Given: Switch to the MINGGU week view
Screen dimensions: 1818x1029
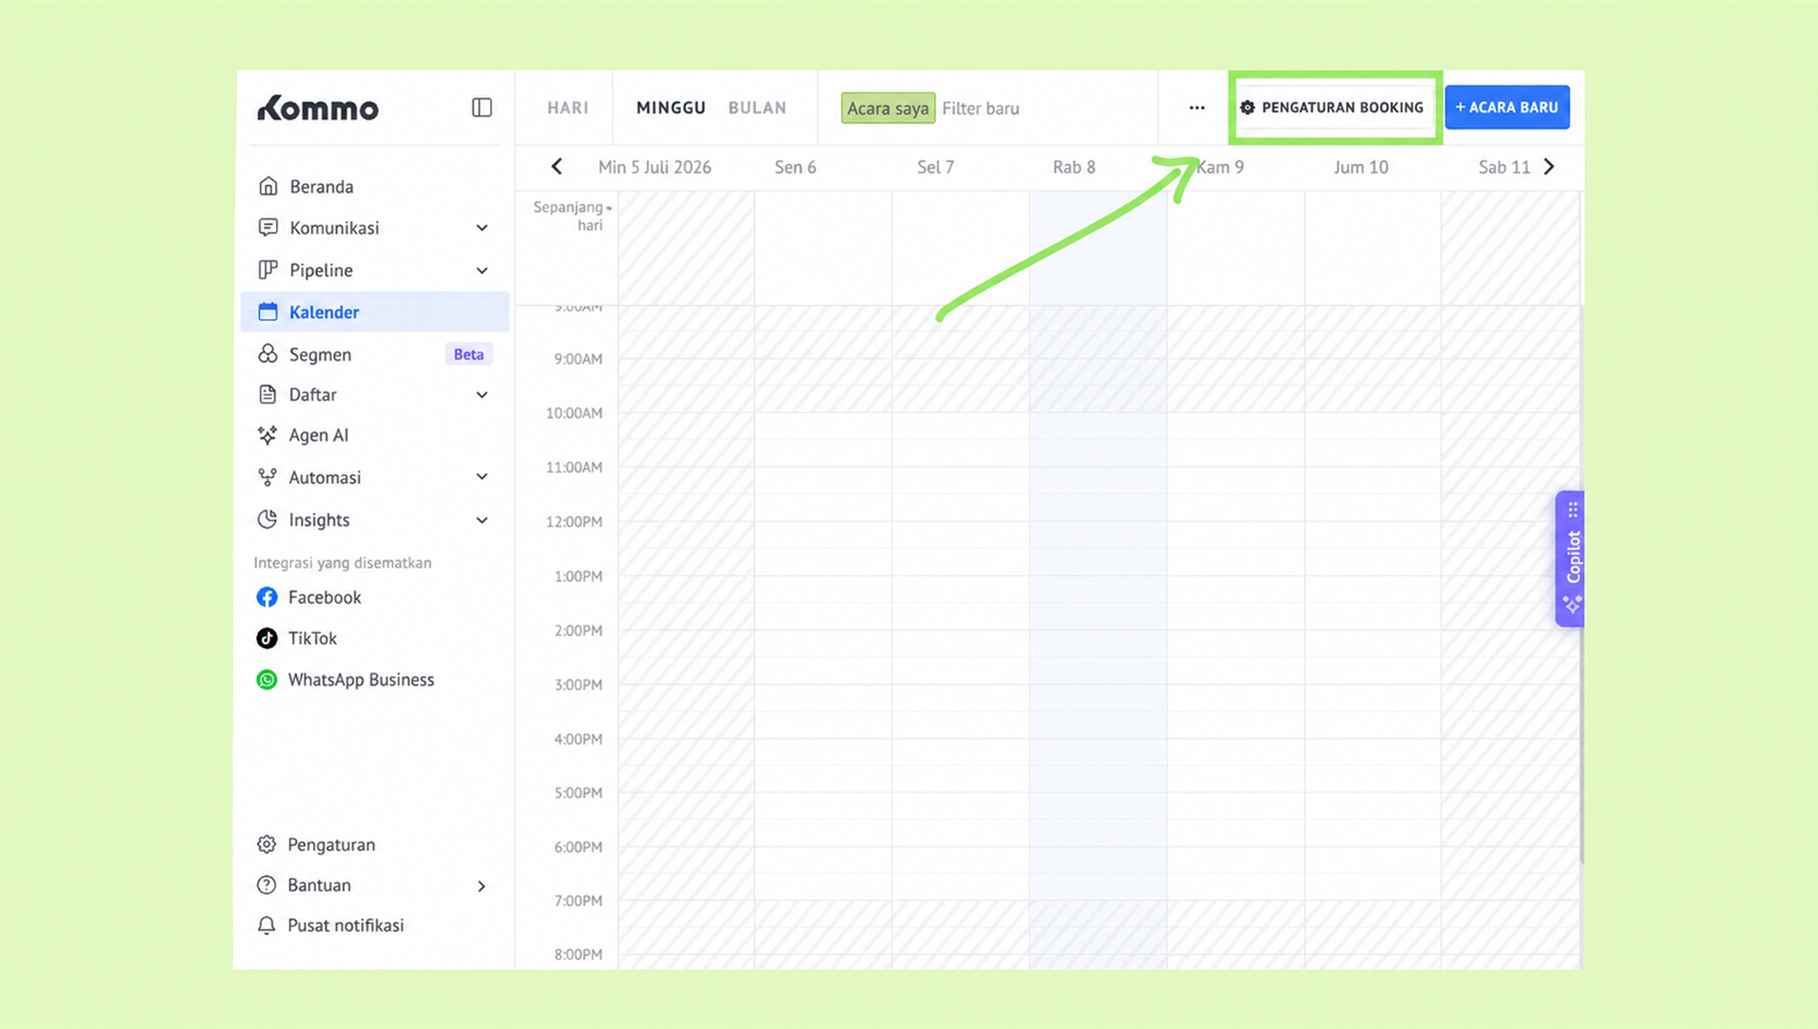Looking at the screenshot, I should pyautogui.click(x=671, y=108).
